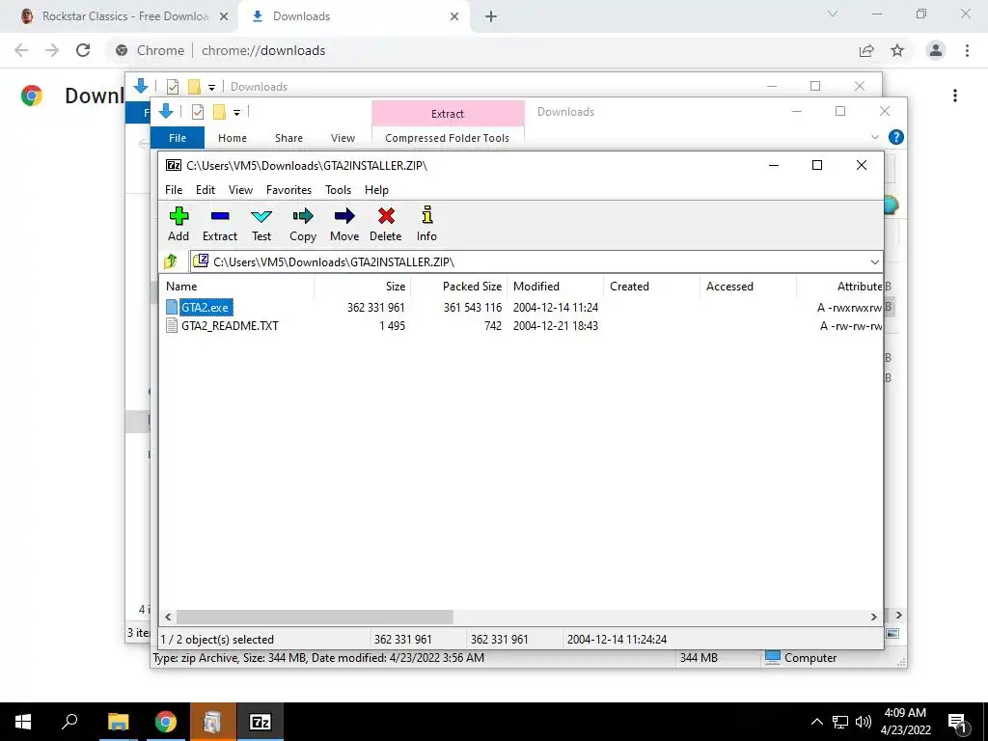988x741 pixels.
Task: Click the 7-Zip scroll right arrow
Action: point(873,617)
